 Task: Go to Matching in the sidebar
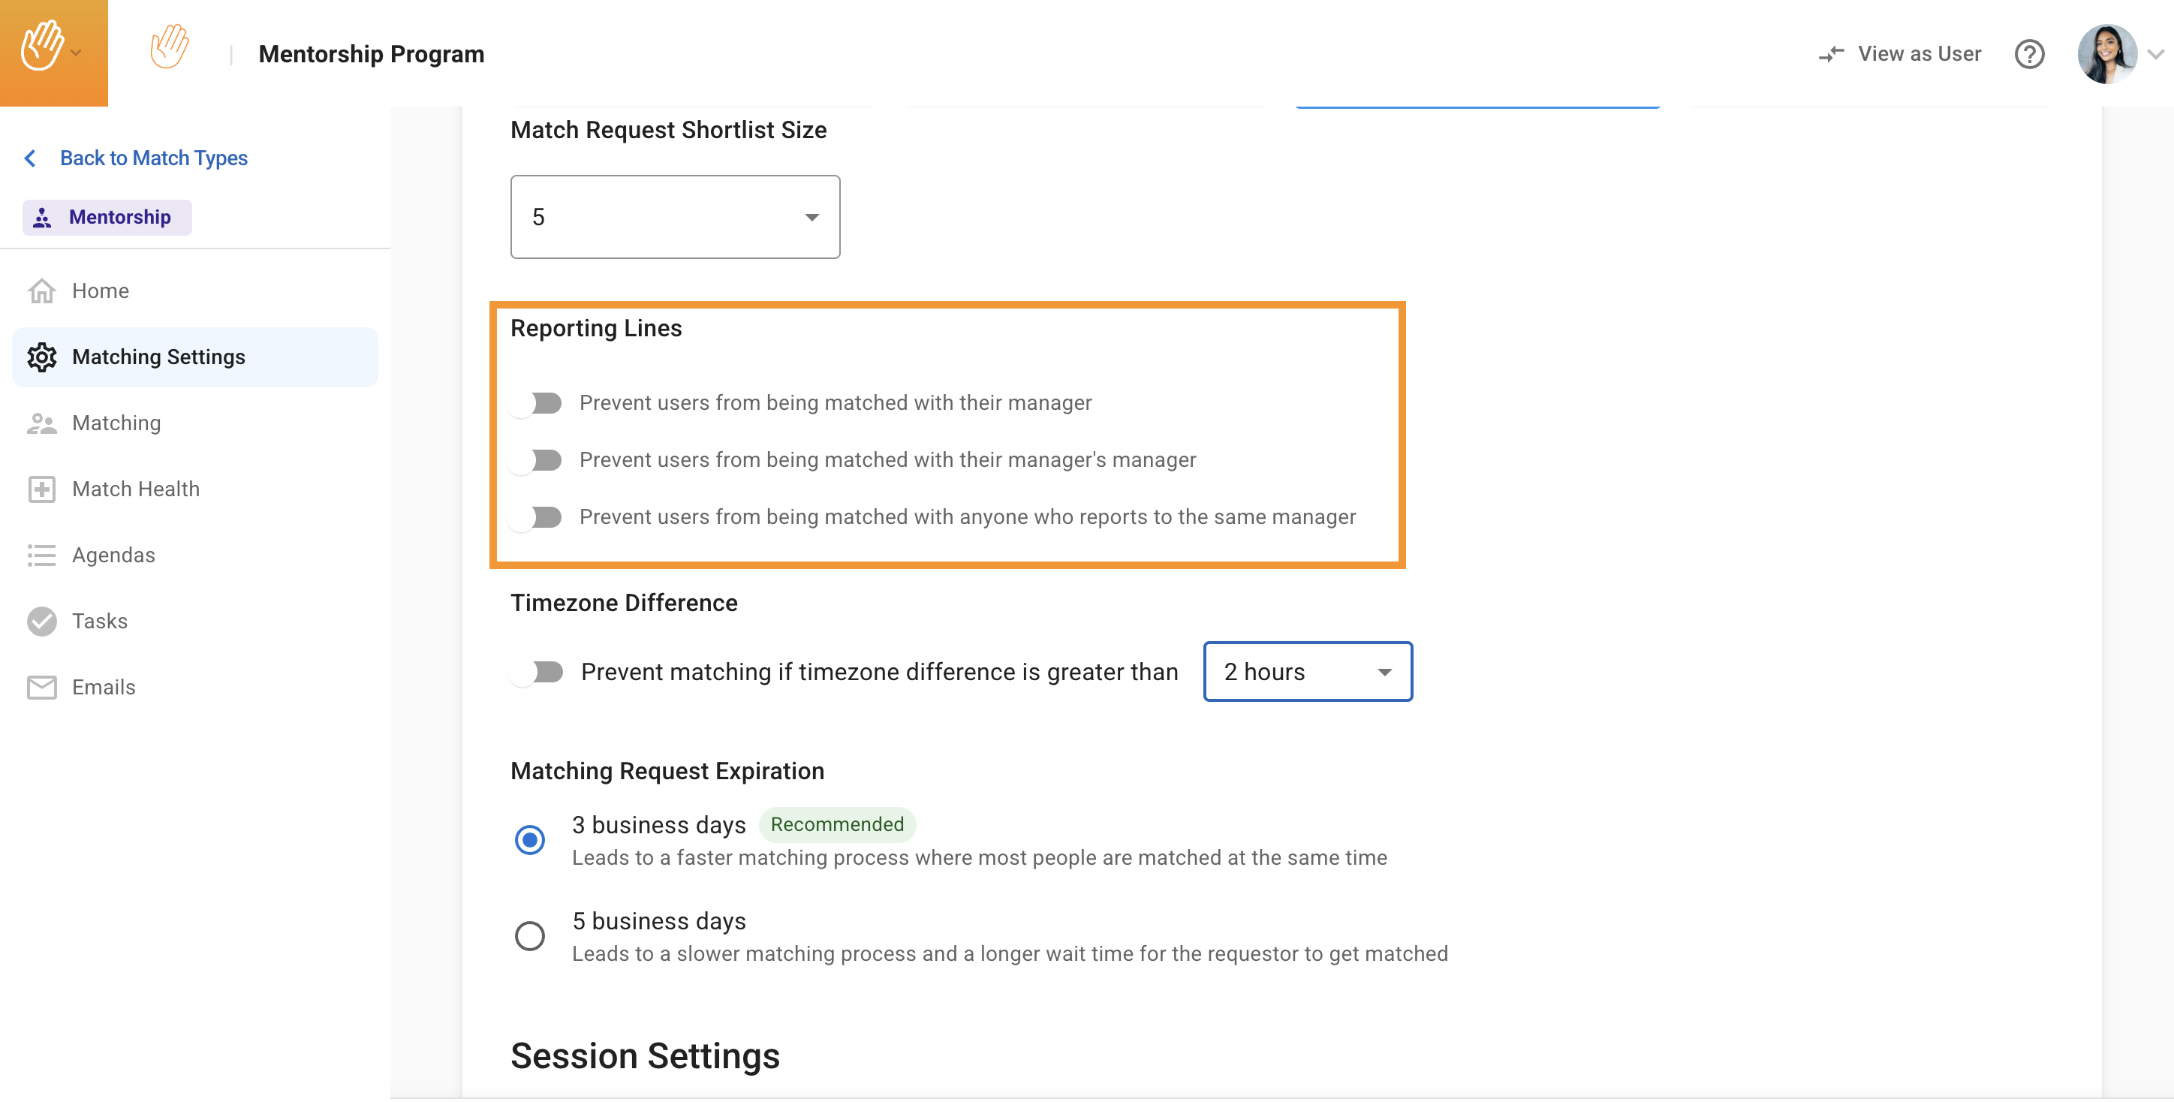click(116, 423)
